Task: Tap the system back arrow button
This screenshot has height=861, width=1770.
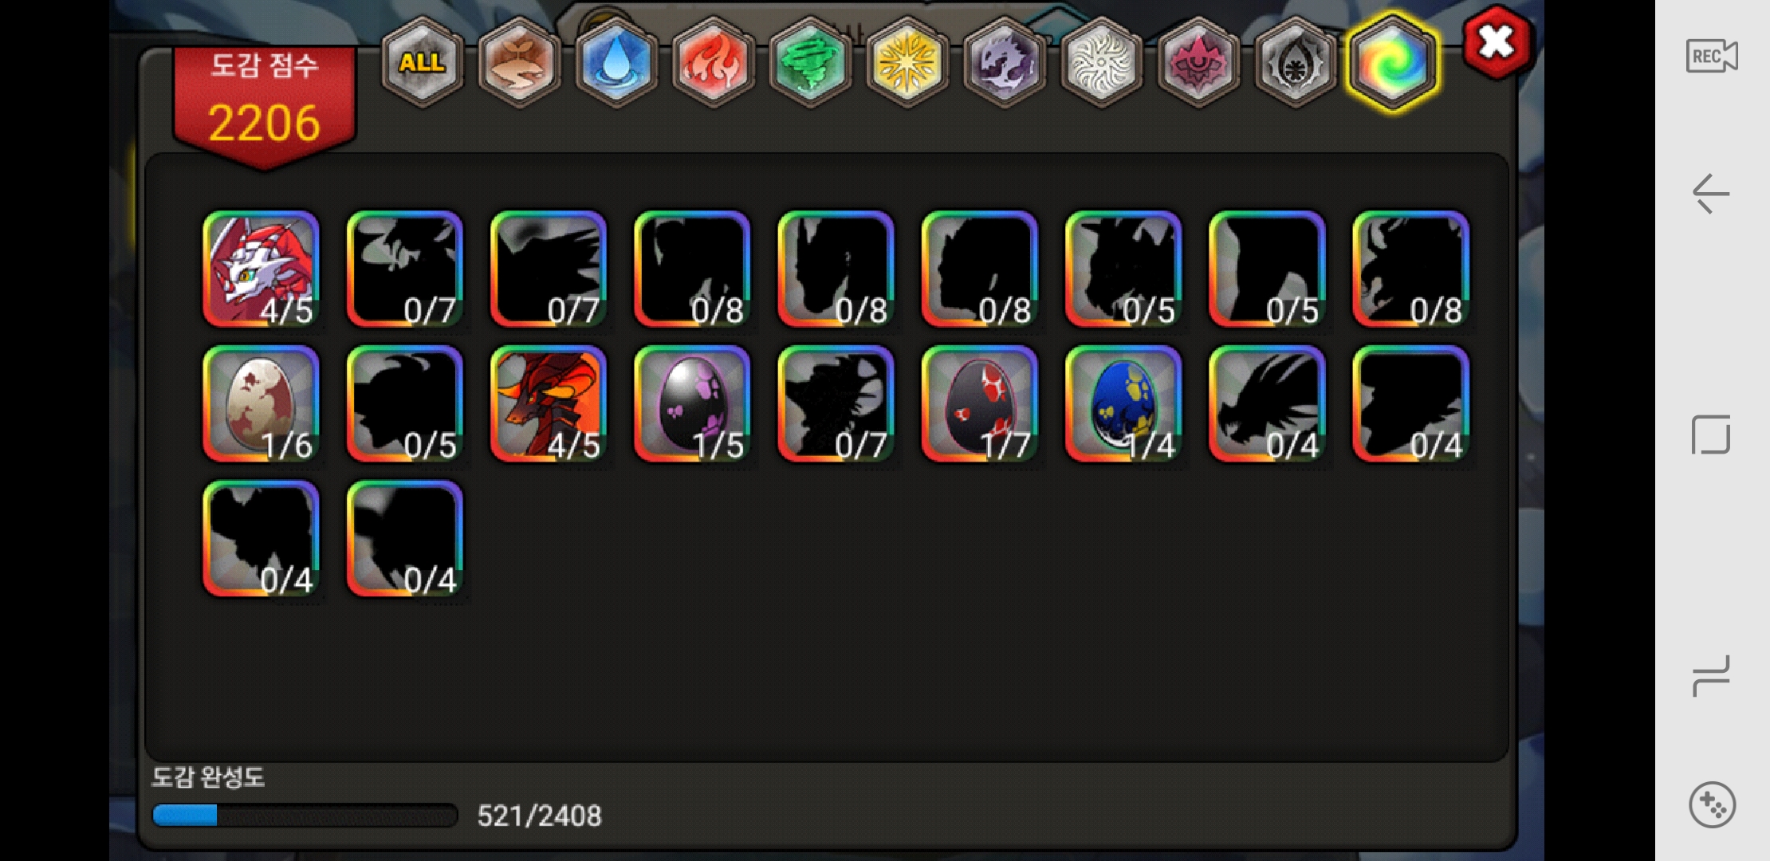Action: coord(1711,194)
